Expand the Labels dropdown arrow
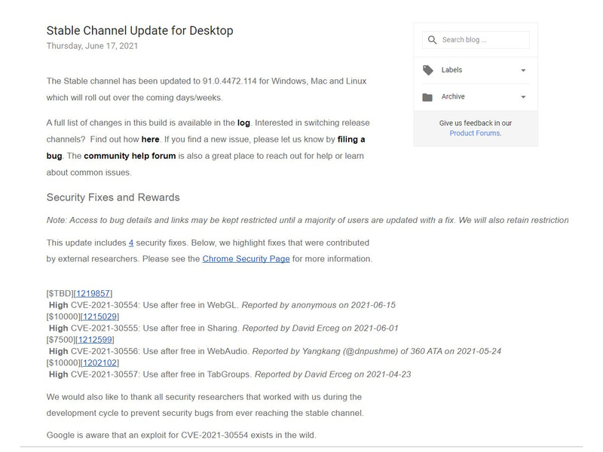The image size is (603, 452). (x=524, y=71)
